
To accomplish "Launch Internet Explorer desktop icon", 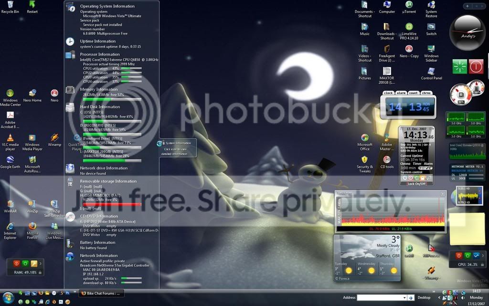I will [10, 231].
